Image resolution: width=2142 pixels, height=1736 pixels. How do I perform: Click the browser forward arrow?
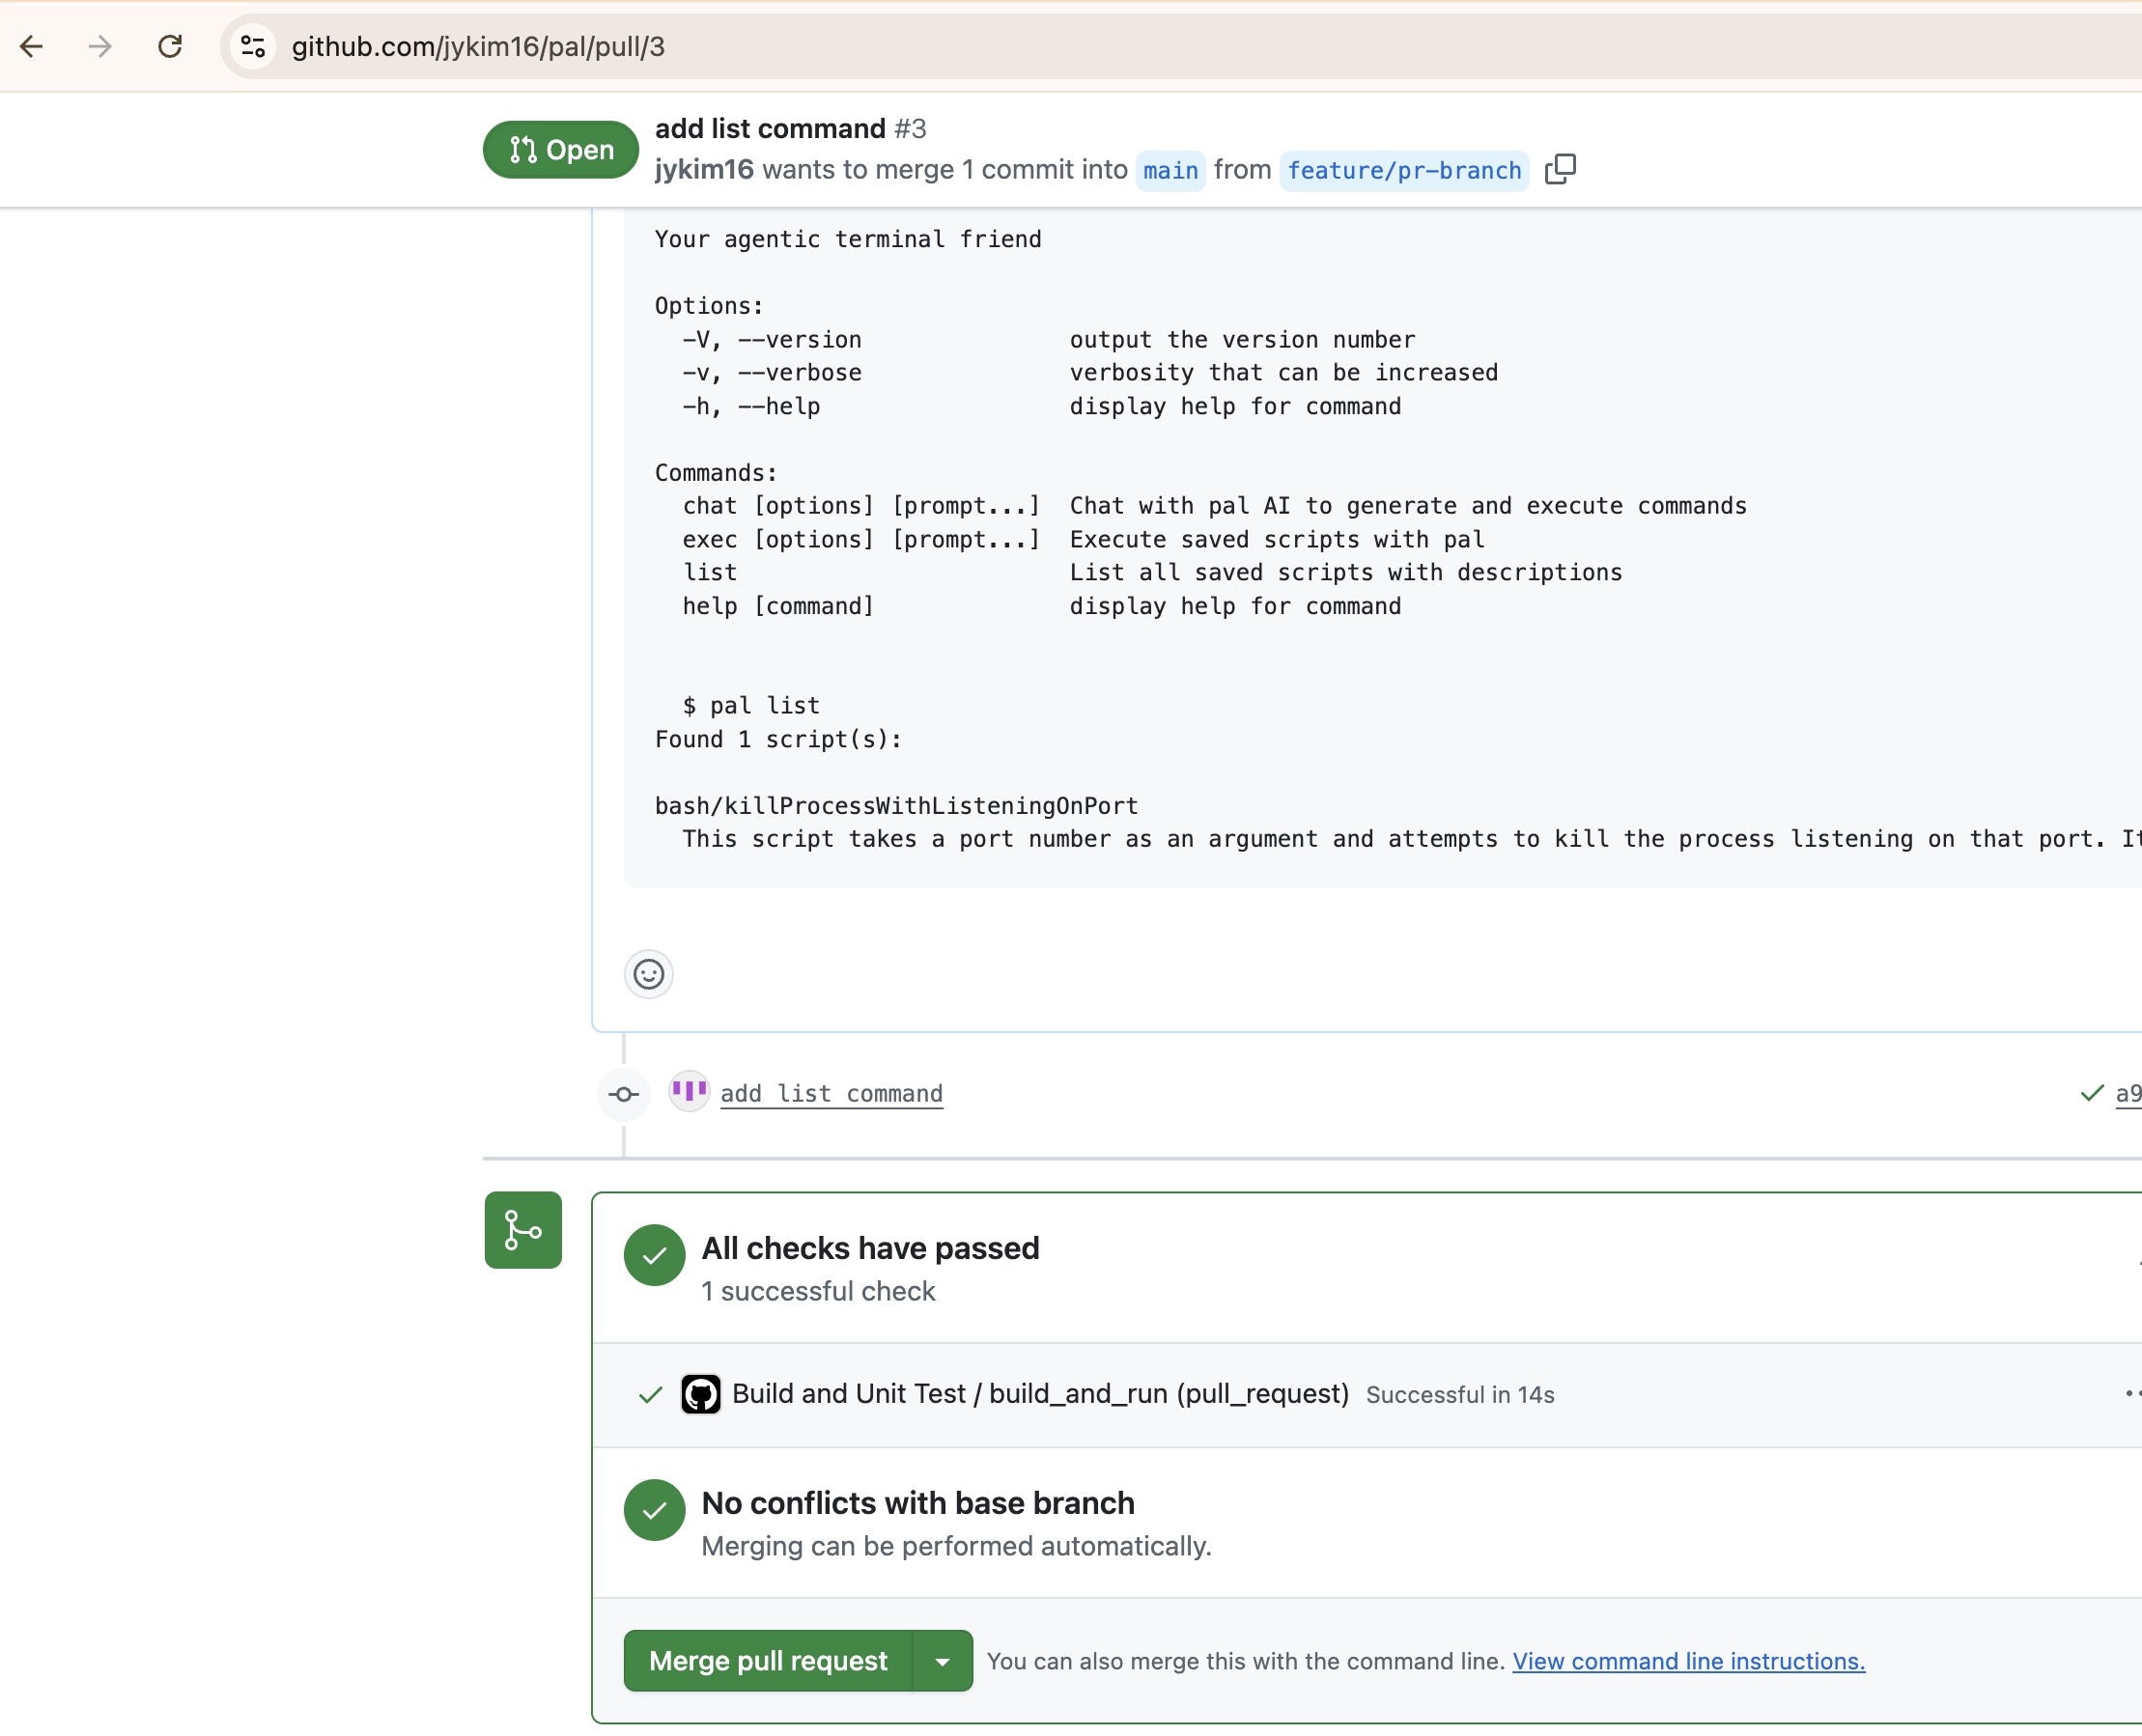pyautogui.click(x=100, y=46)
